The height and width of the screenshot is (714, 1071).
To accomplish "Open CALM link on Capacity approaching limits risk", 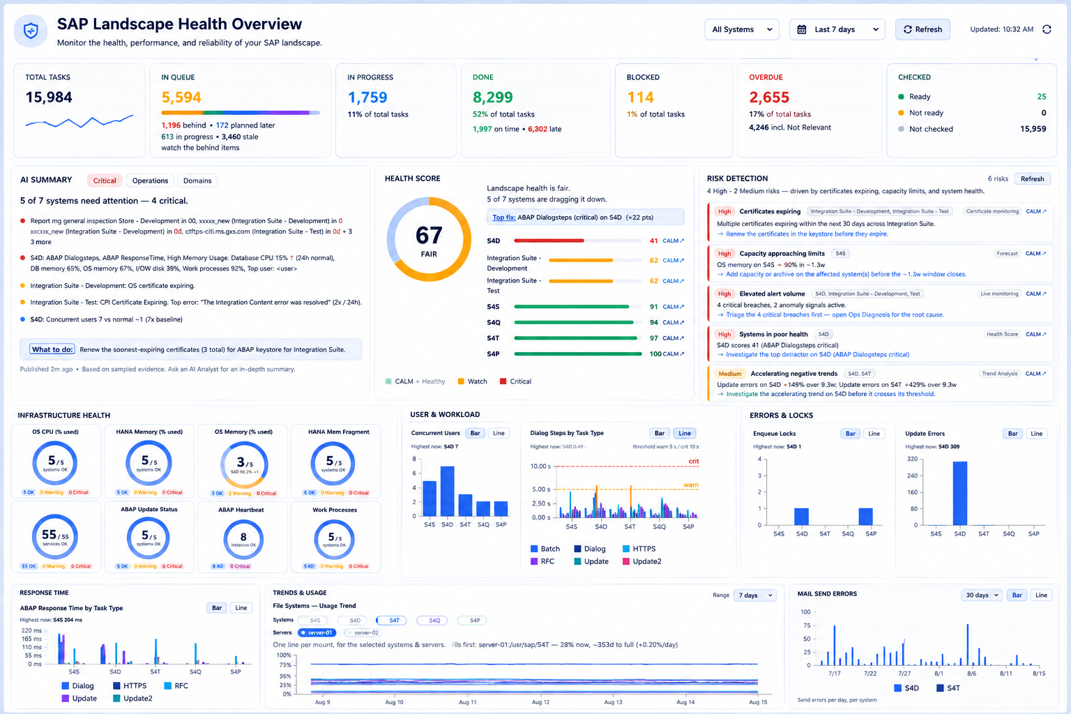I will [1036, 254].
